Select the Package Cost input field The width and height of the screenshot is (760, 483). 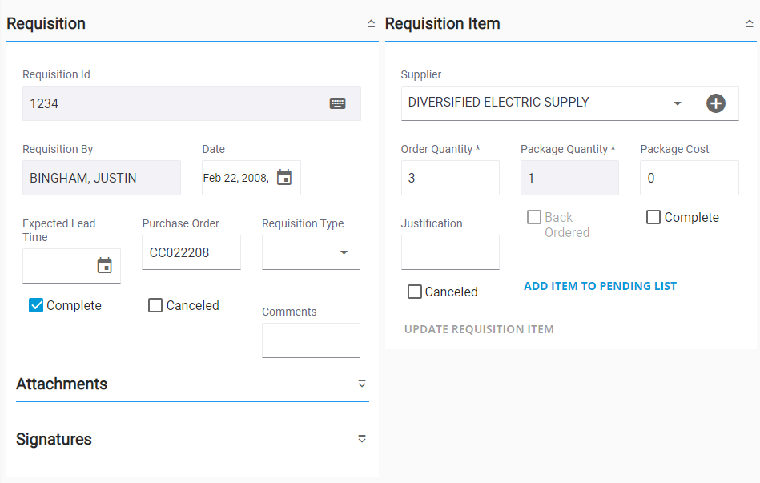pyautogui.click(x=689, y=178)
